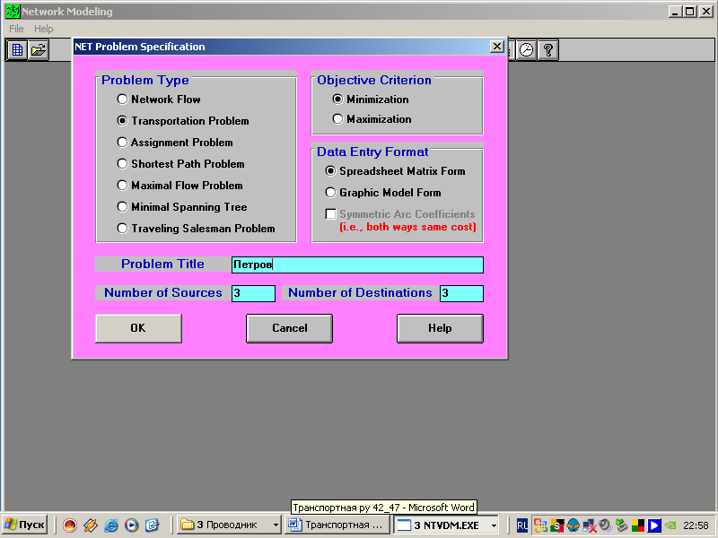
Task: Pick the Shortest Path Problem option
Action: coord(181,164)
